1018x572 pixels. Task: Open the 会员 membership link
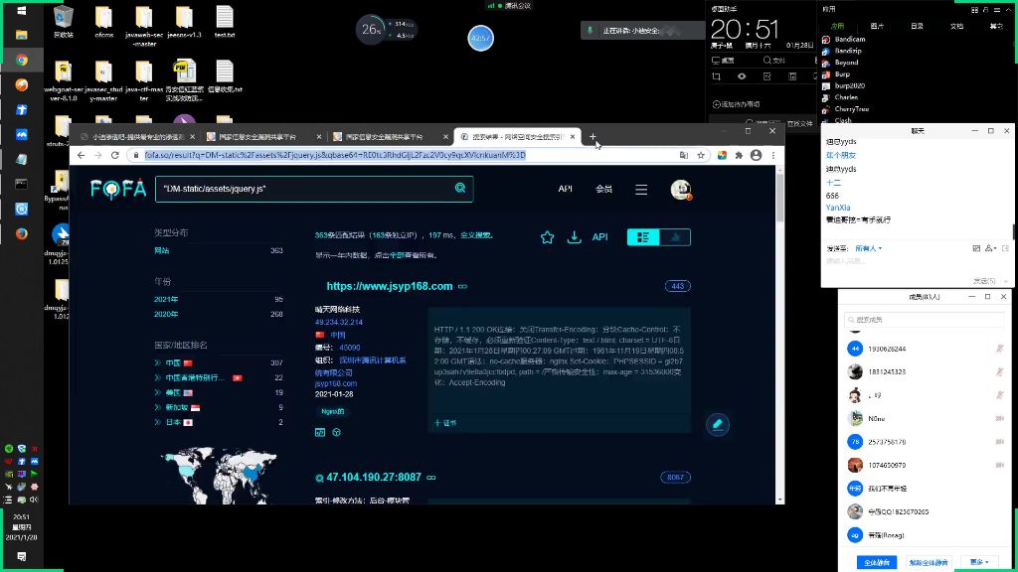pos(603,189)
